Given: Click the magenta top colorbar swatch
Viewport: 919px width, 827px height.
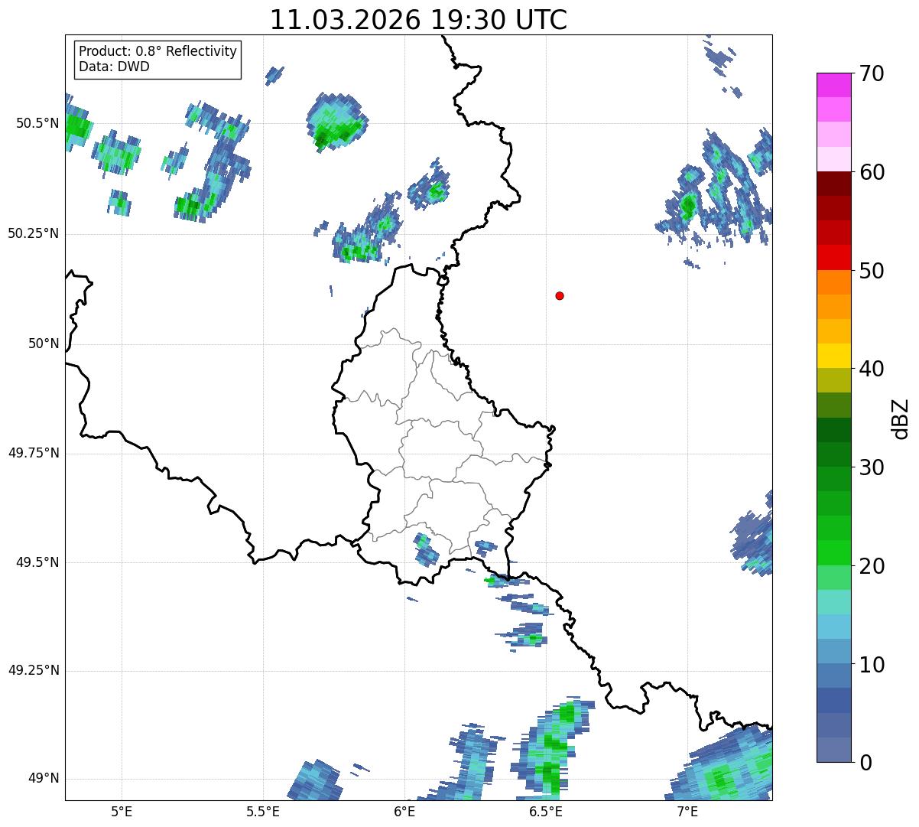Looking at the screenshot, I should click(833, 85).
